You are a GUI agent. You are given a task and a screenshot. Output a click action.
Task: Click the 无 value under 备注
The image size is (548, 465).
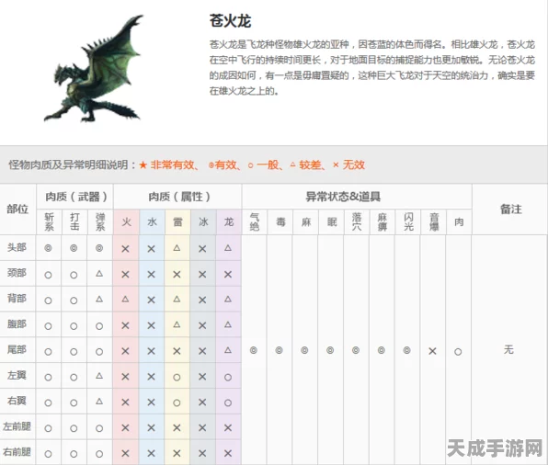(508, 349)
